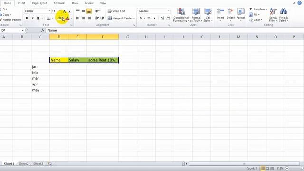Click Increase Decimal icon

click(x=162, y=18)
